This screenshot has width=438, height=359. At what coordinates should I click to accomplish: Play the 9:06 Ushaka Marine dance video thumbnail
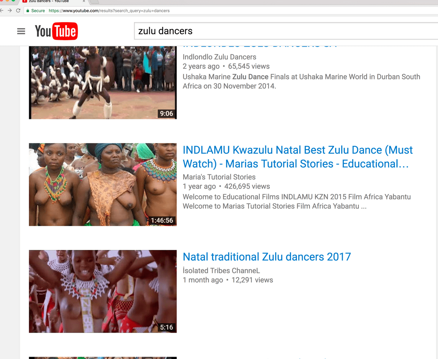pyautogui.click(x=103, y=82)
